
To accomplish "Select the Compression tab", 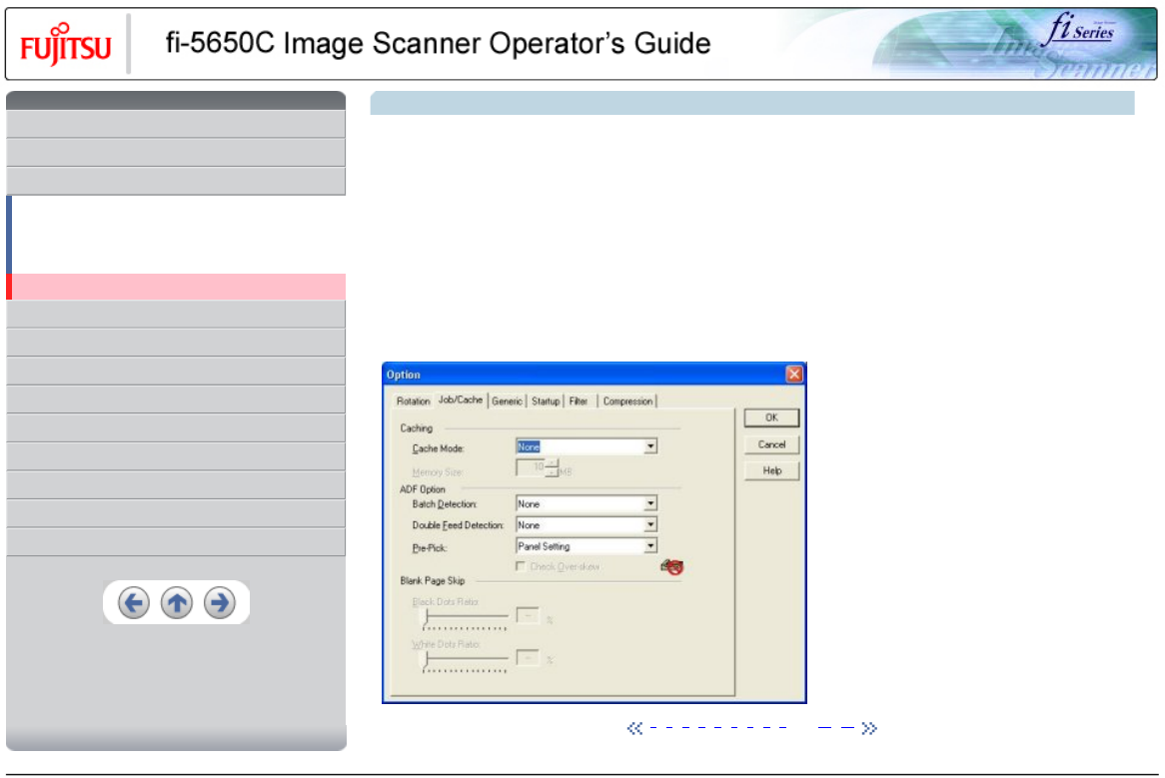I will [x=627, y=401].
